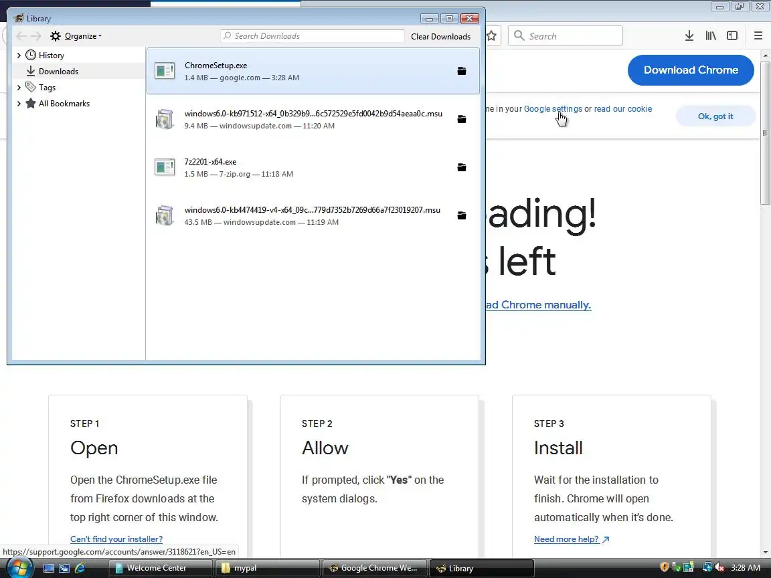Toggle browser sidebar icon
The width and height of the screenshot is (771, 578).
tap(732, 35)
